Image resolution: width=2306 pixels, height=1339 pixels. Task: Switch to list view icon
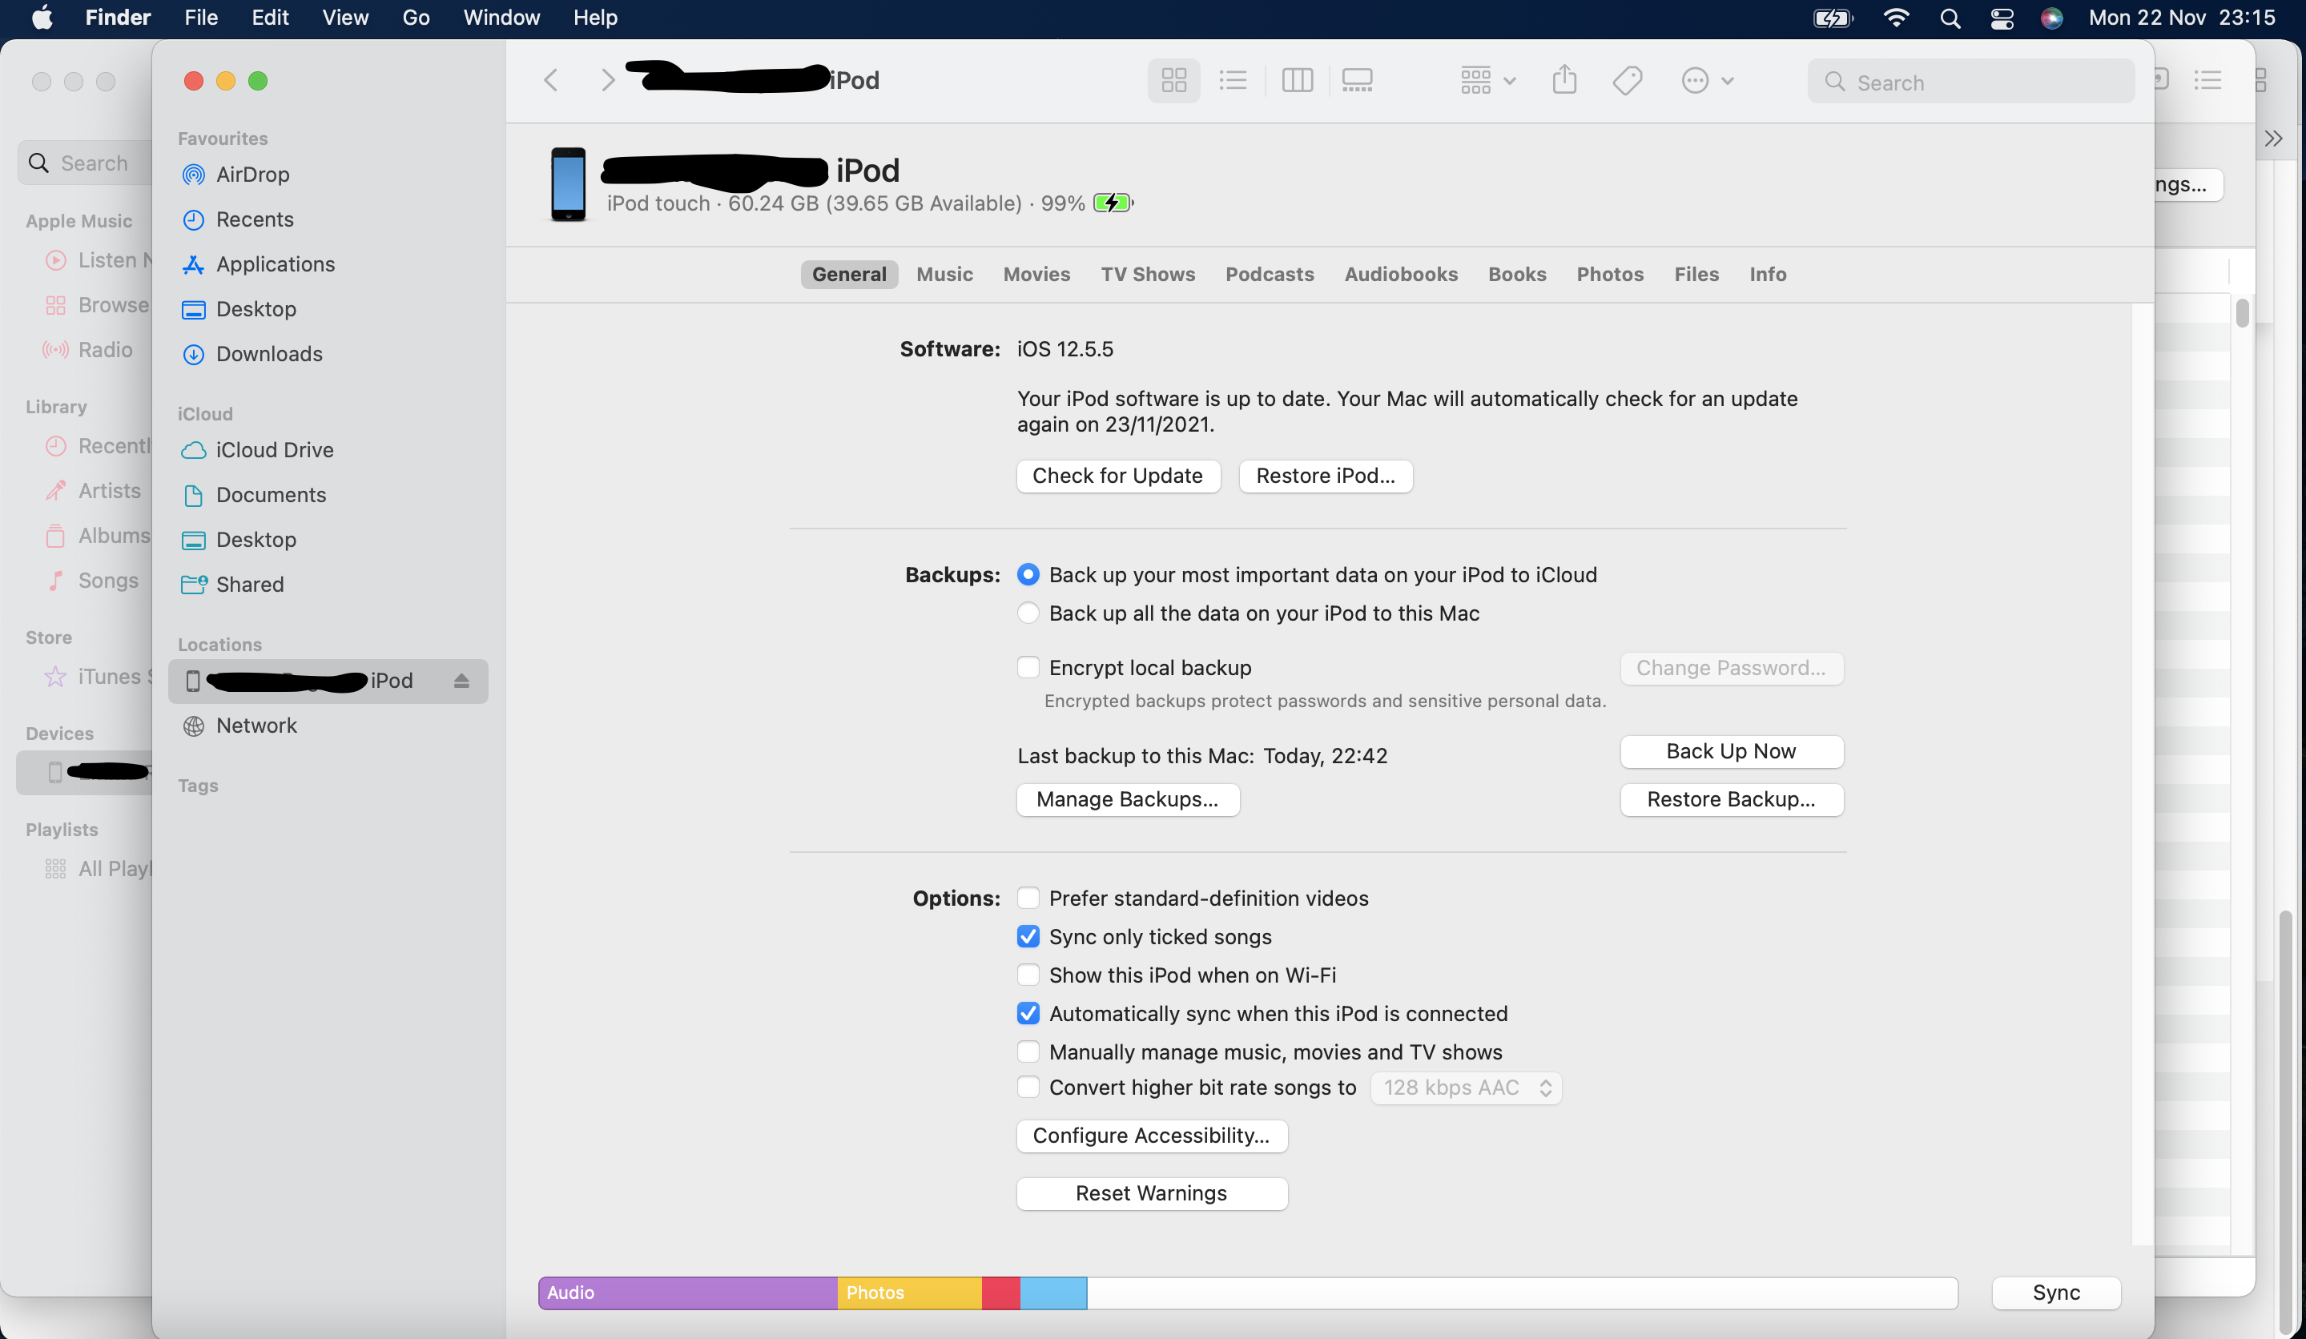coord(1233,81)
